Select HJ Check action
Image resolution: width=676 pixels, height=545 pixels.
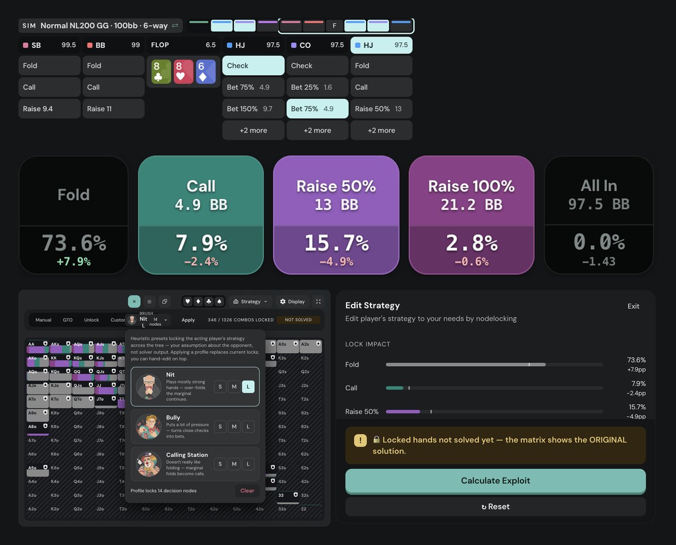tap(253, 66)
